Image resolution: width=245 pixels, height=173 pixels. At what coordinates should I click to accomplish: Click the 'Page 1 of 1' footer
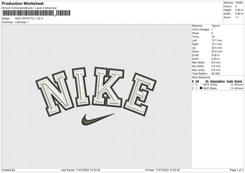(x=236, y=170)
